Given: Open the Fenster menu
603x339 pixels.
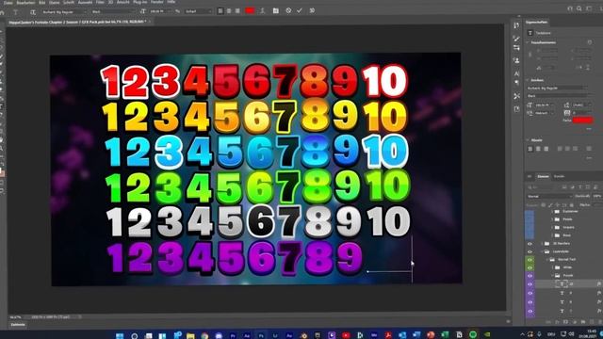Looking at the screenshot, I should coord(157,2).
